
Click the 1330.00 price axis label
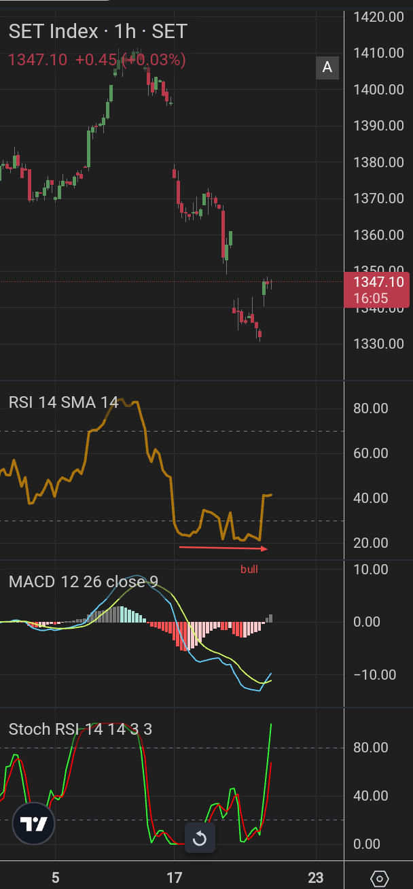click(380, 344)
